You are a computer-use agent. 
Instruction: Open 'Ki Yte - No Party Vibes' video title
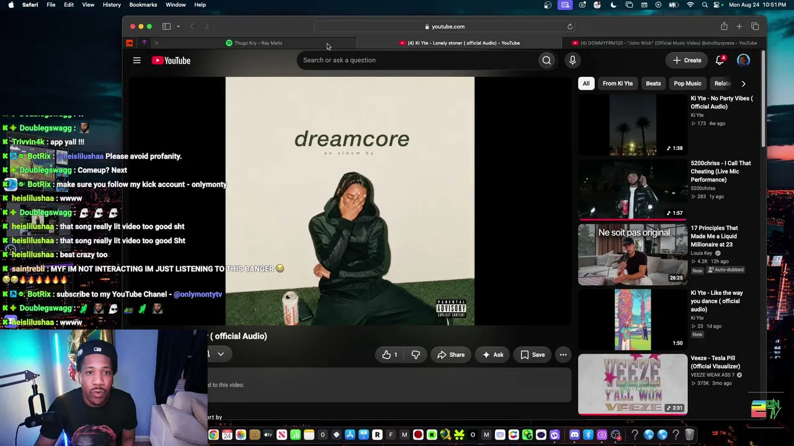click(x=722, y=102)
